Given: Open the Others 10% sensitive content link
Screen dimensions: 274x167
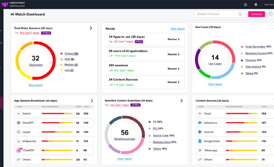Looking at the screenshot, I should click(157, 149).
